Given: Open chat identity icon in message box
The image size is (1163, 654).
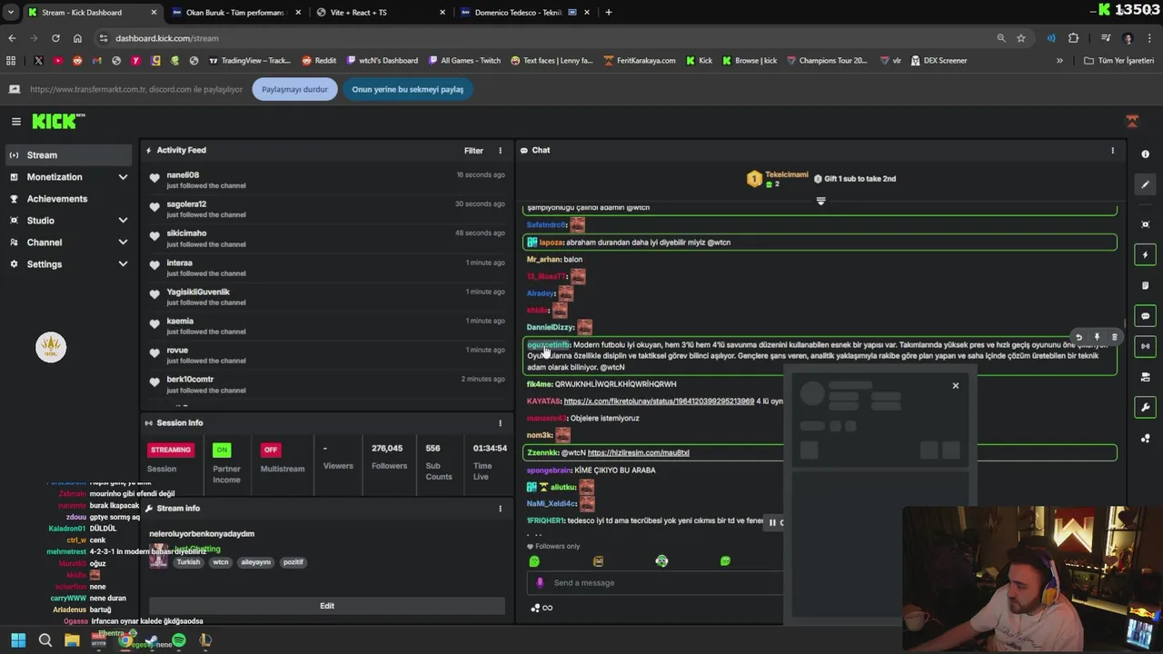Looking at the screenshot, I should [540, 583].
